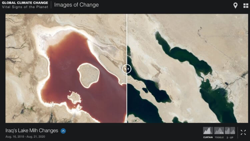The image size is (250, 141).
Task: Click the Aug. 16, 2018 date range text
Action: click(x=25, y=137)
